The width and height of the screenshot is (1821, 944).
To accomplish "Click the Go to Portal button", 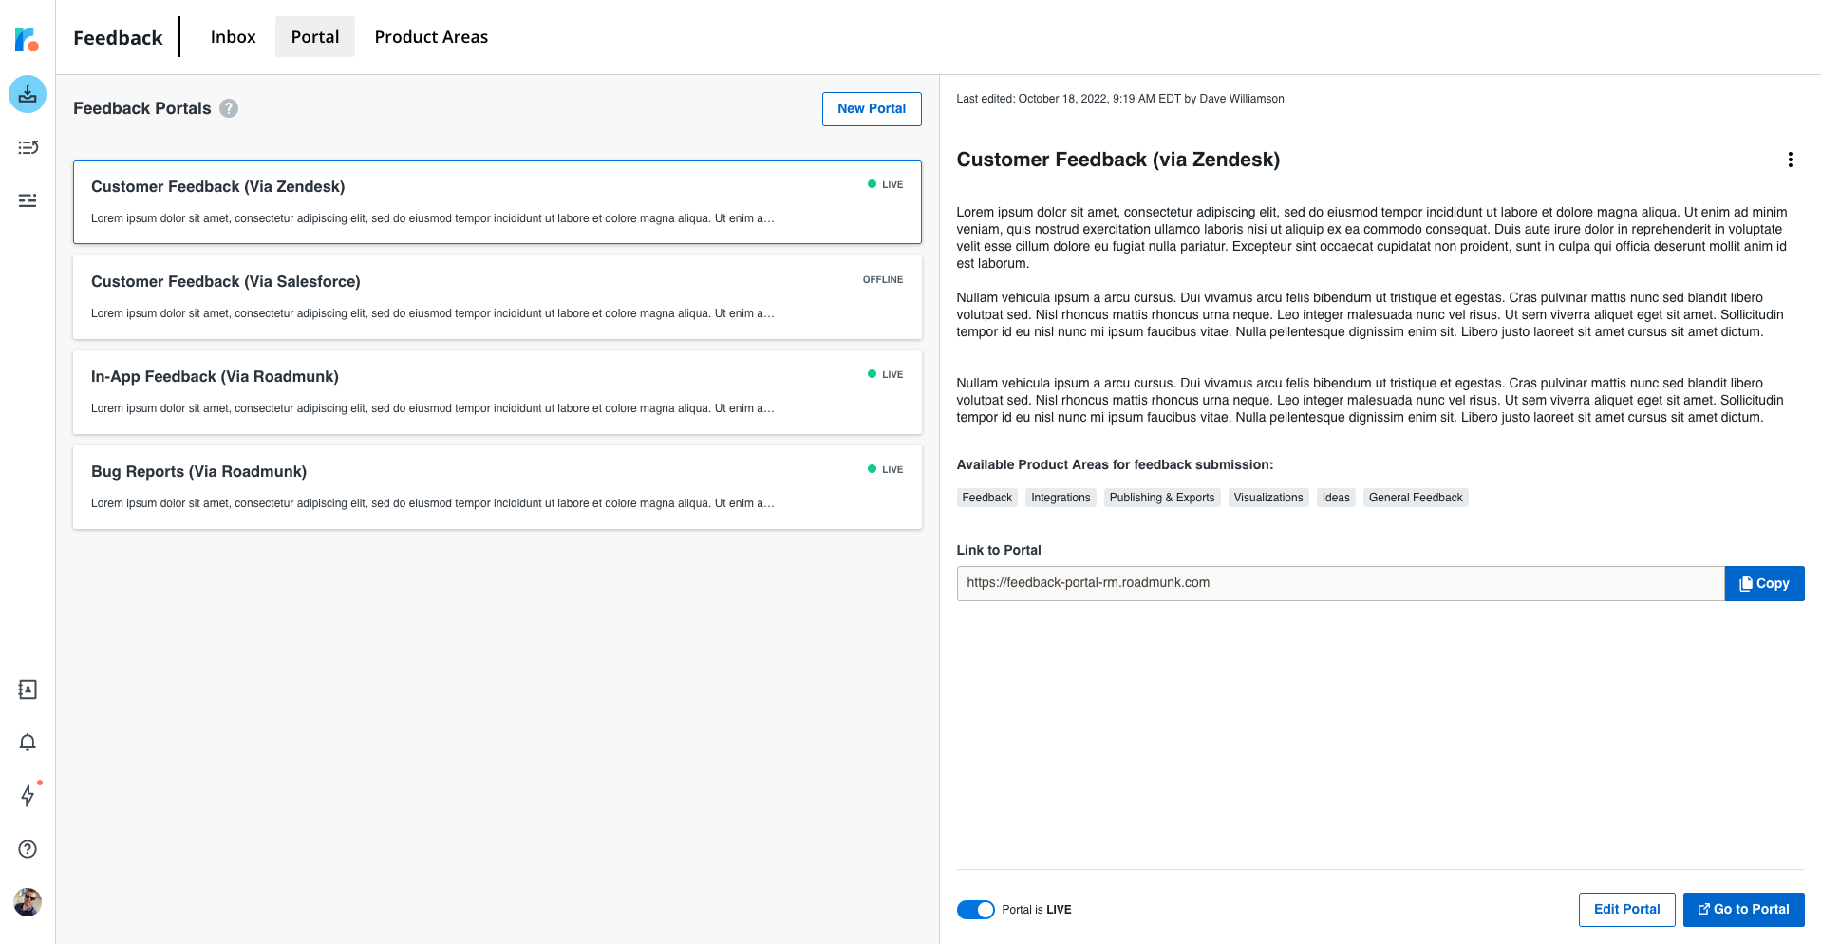I will pos(1743,910).
